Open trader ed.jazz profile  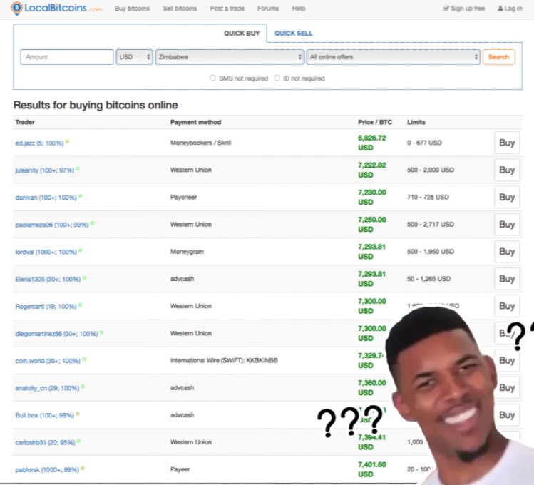click(39, 143)
